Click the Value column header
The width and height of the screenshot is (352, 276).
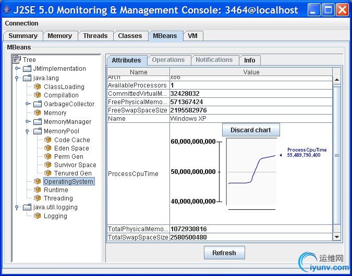tap(251, 72)
